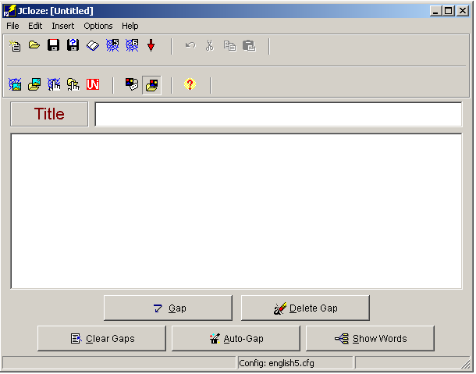Click inside the Title input field

[279, 115]
